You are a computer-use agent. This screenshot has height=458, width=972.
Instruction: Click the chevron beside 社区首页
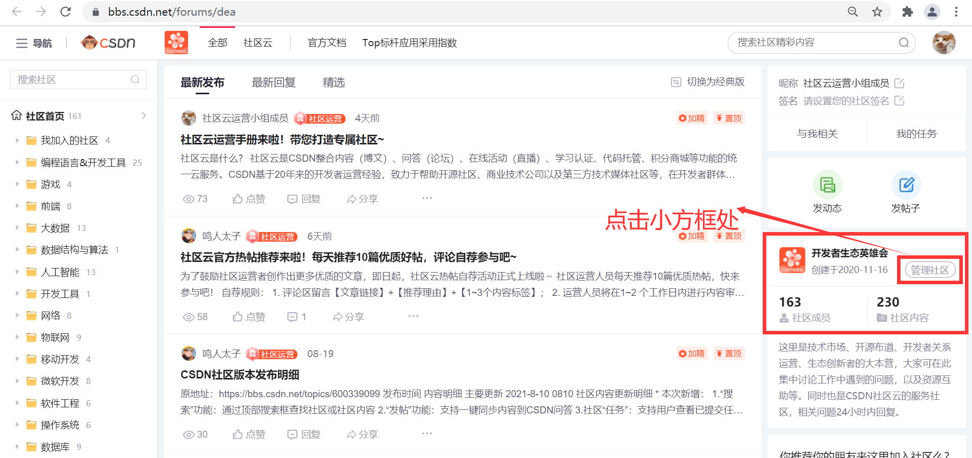pos(144,116)
